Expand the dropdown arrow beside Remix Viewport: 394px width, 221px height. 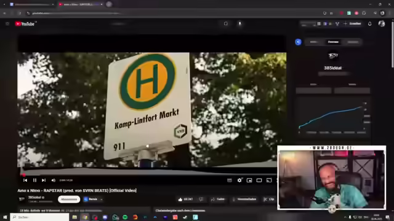point(101,200)
